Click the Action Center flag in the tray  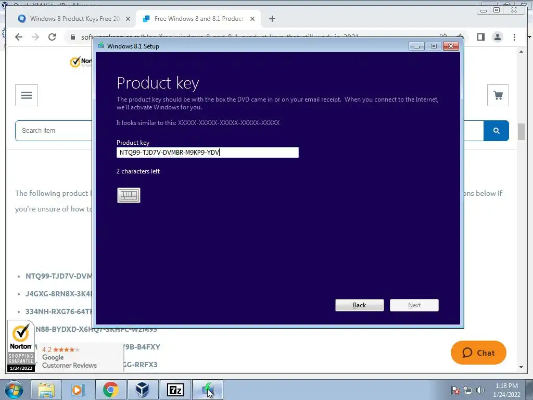pos(455,390)
